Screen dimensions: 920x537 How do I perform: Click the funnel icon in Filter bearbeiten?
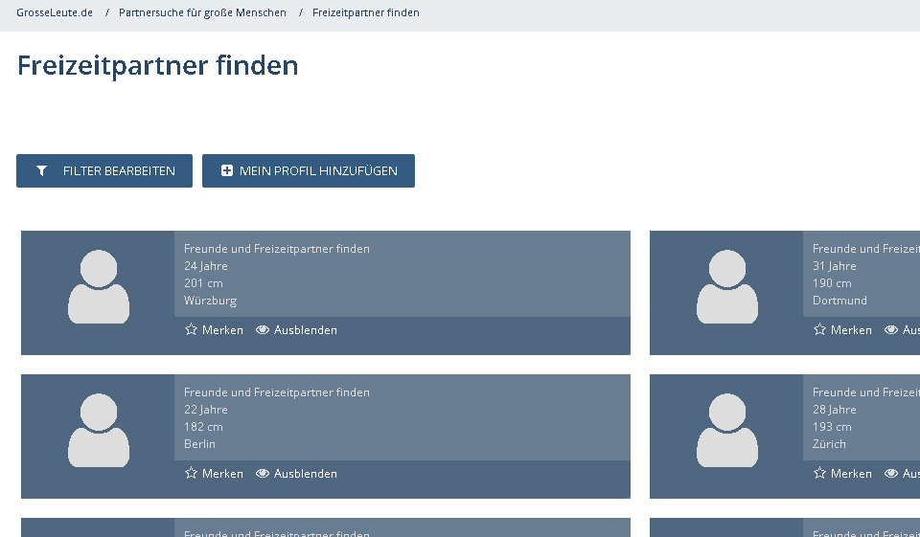(41, 171)
